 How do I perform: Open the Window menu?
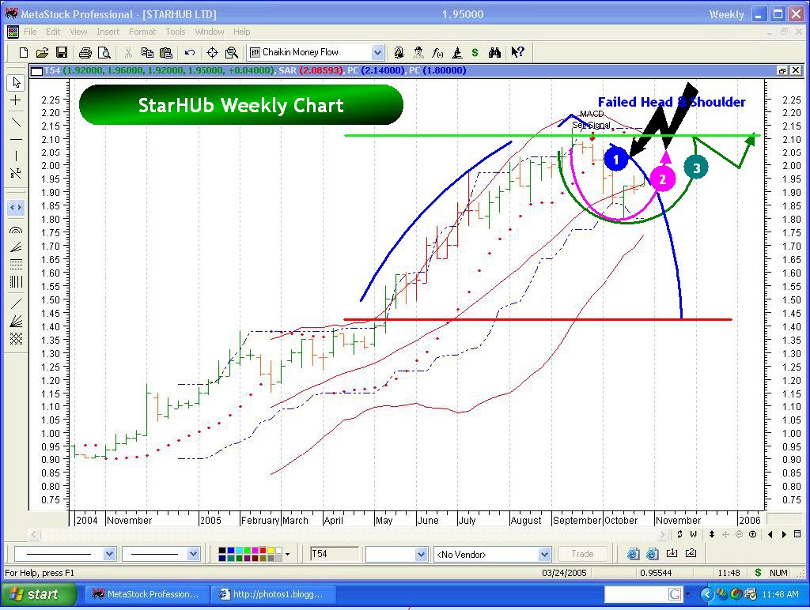(x=209, y=32)
